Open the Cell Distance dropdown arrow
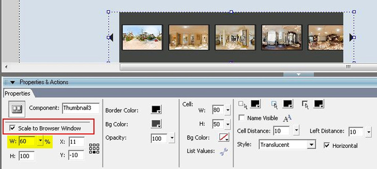The image size is (377, 169). click(x=296, y=131)
